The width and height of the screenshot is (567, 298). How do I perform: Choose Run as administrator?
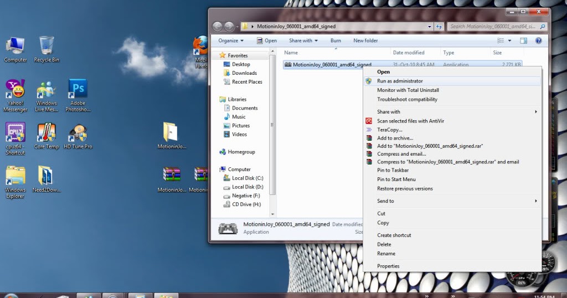[x=453, y=81]
